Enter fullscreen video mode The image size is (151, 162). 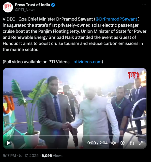tap(141, 143)
